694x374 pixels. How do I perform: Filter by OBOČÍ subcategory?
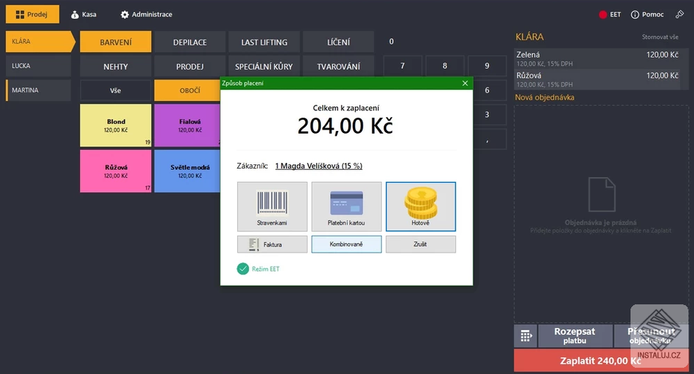pyautogui.click(x=188, y=91)
